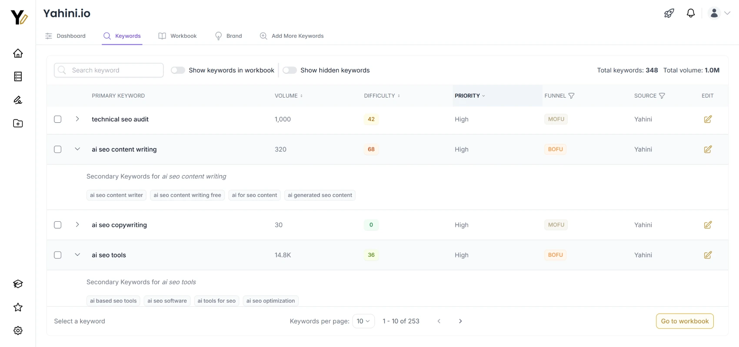Open the home sidebar icon

[18, 53]
